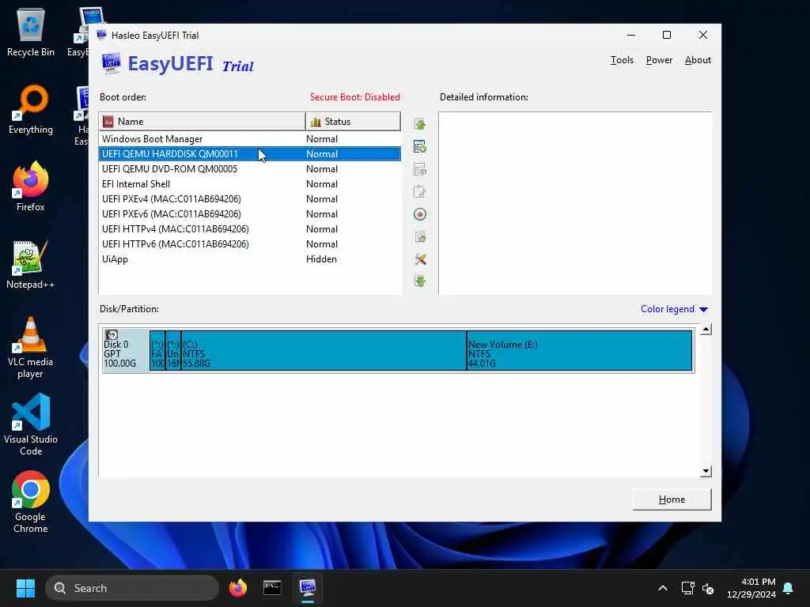Viewport: 810px width, 607px height.
Task: Click the taskbar Search box
Action: point(132,588)
